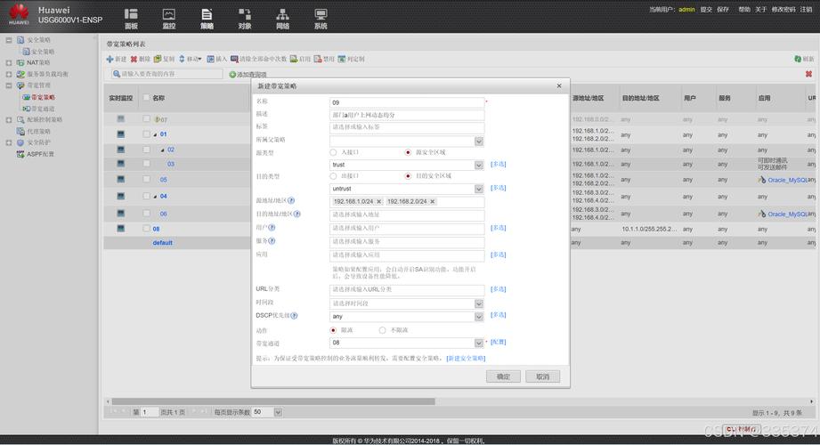
Task: Click 添加查询项 green plus icon
Action: click(x=232, y=74)
